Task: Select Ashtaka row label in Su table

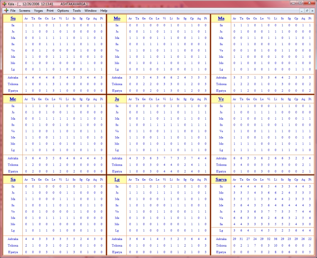Action: [13, 78]
